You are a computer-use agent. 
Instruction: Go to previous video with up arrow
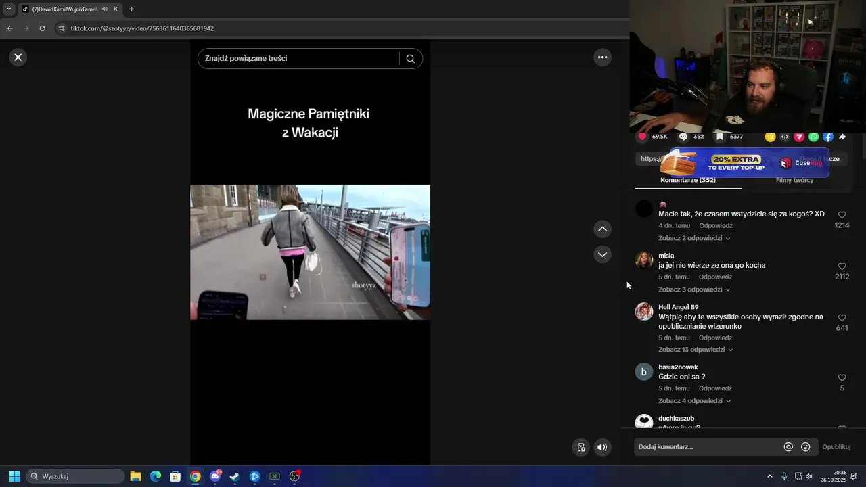(x=602, y=229)
